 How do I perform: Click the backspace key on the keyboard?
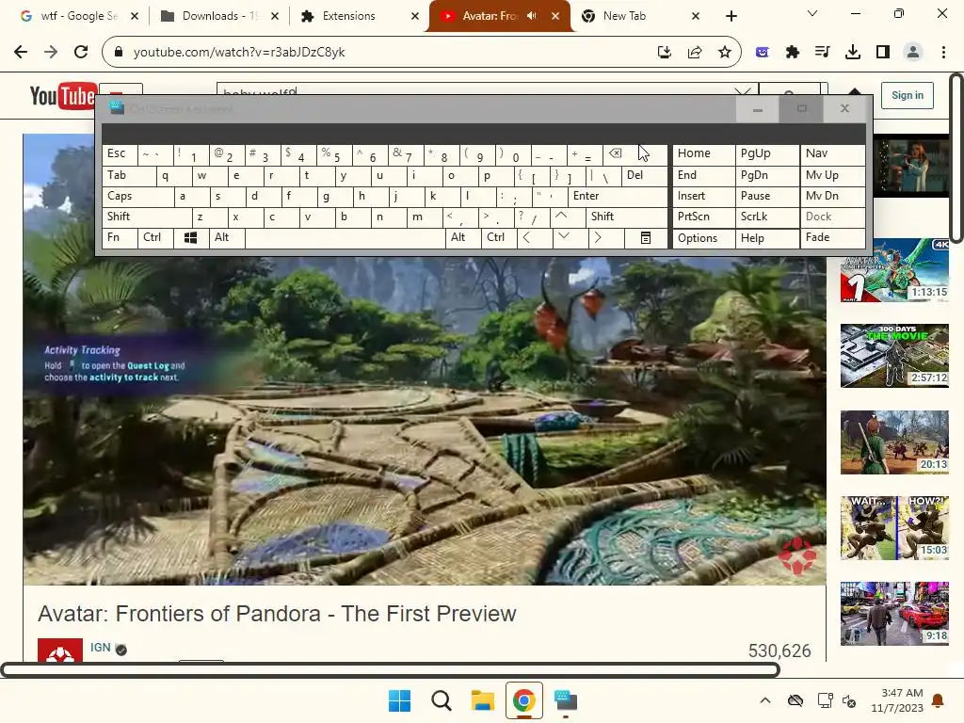(x=635, y=155)
